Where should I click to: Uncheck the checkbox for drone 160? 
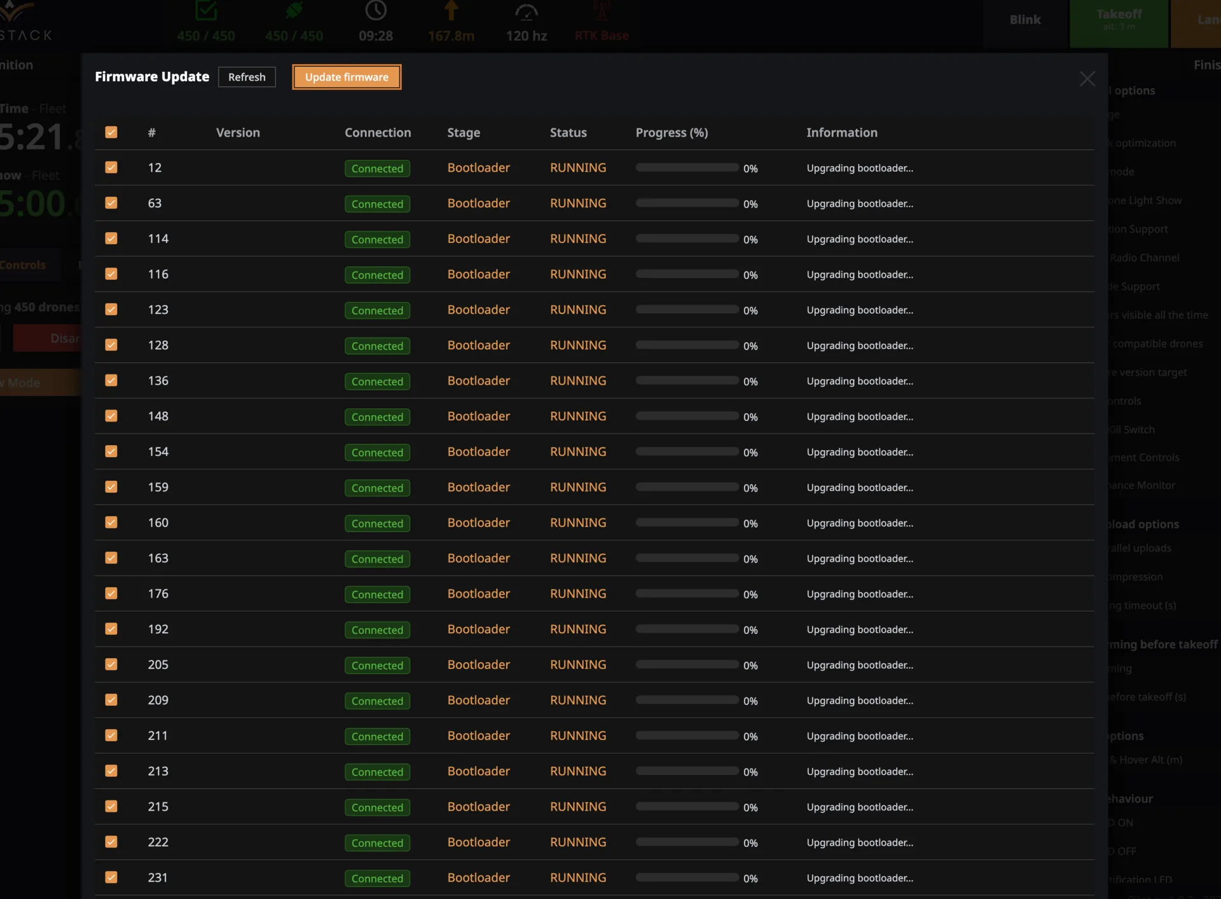pyautogui.click(x=111, y=522)
